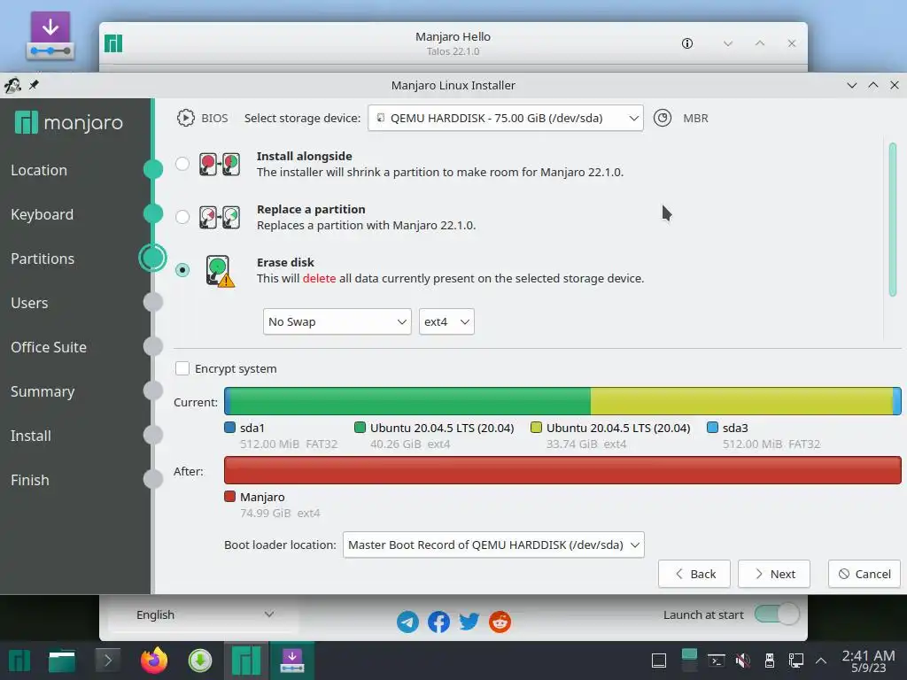This screenshot has width=907, height=680.
Task: Click the sda1 partition legend label
Action: point(252,428)
